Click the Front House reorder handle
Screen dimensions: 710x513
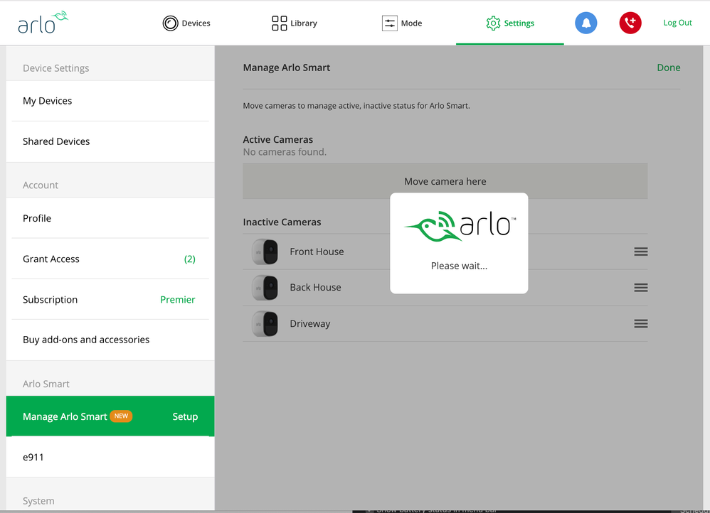coord(641,252)
